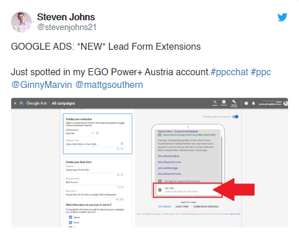The height and width of the screenshot is (232, 299).
Task: Toggle Highlight lead form extension switch
Action: [236, 117]
